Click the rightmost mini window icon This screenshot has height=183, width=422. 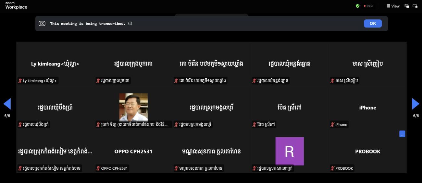[415, 6]
